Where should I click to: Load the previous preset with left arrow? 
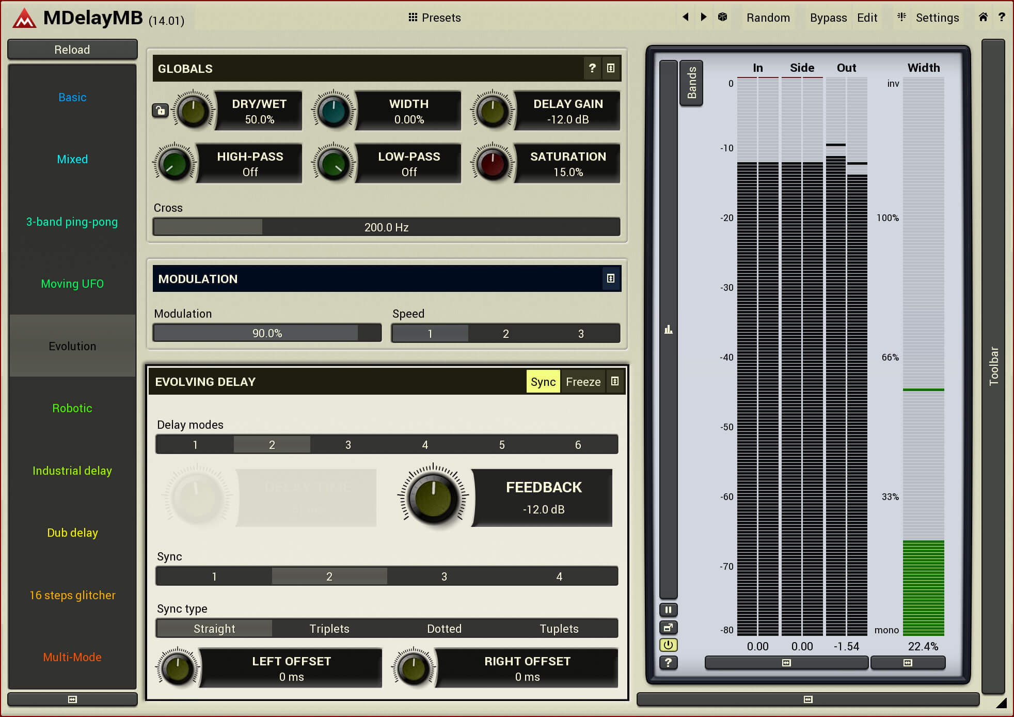pos(686,17)
